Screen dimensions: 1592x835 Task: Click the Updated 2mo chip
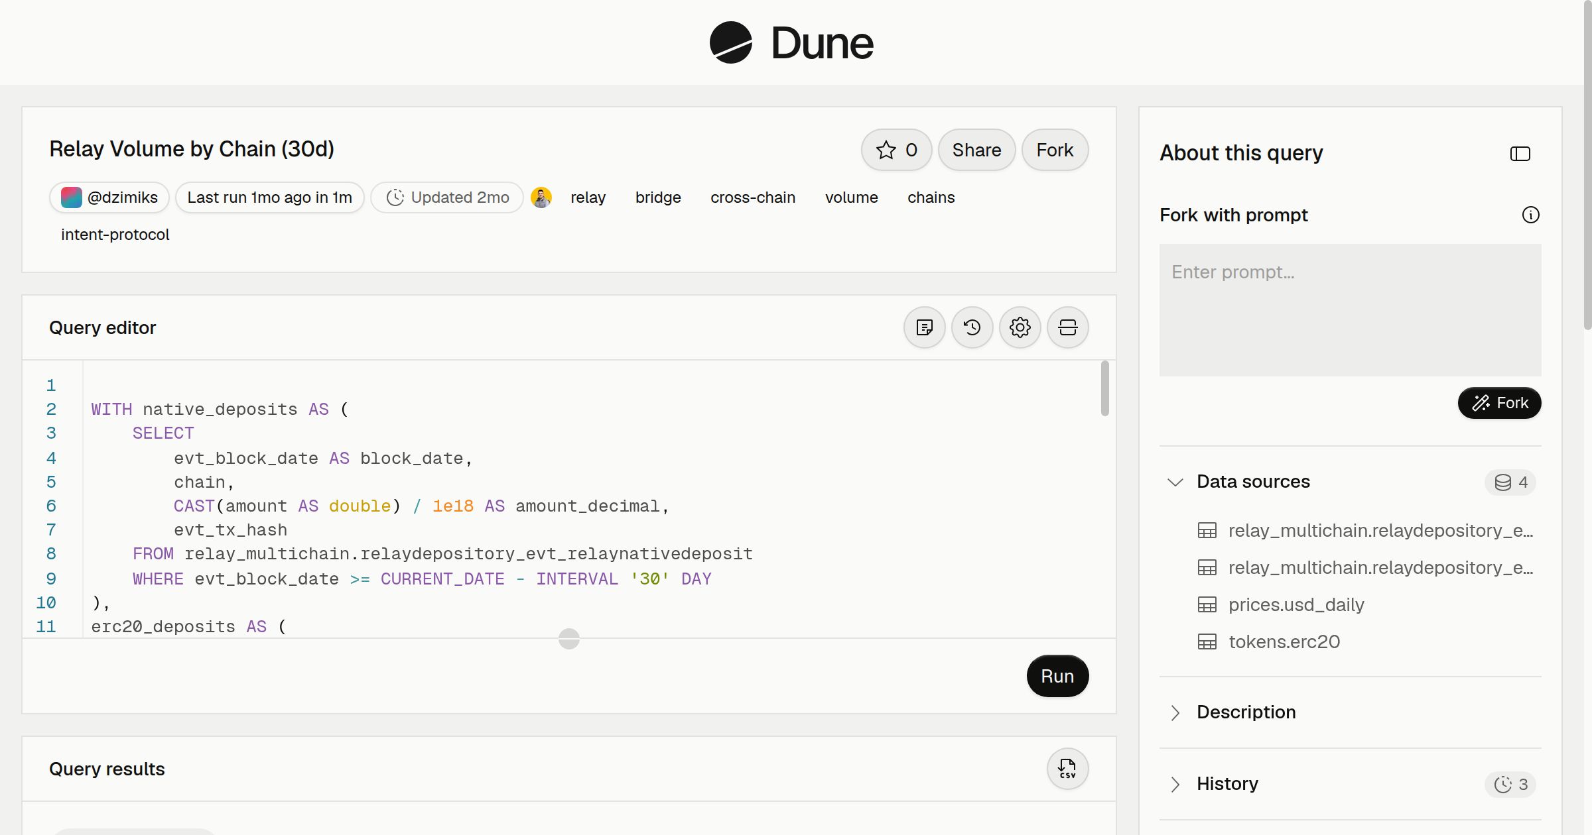point(447,197)
